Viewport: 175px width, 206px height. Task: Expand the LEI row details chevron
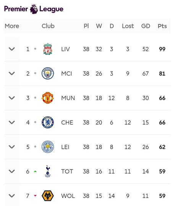12,147
